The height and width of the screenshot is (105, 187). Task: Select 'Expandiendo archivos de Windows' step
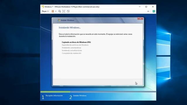[x=75, y=45]
